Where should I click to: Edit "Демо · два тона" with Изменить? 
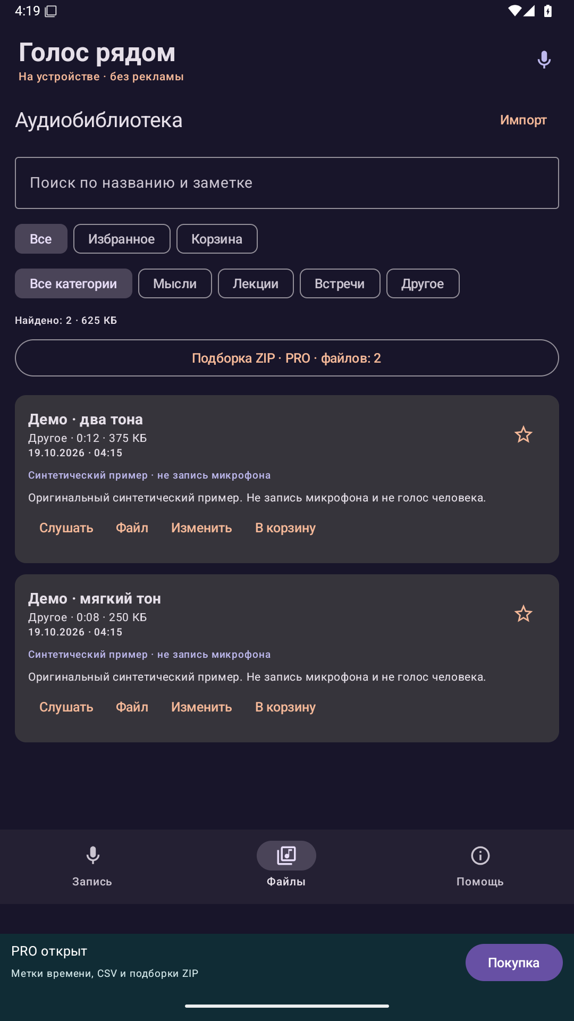pyautogui.click(x=201, y=528)
